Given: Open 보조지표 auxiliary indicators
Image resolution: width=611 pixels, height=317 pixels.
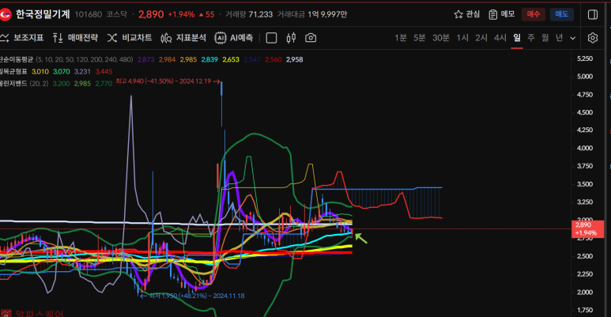Looking at the screenshot, I should tap(22, 38).
